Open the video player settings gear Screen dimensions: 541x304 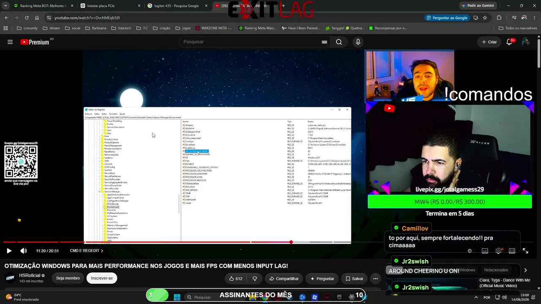[x=498, y=251]
